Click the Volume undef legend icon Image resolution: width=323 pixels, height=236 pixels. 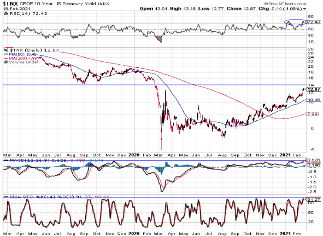pyautogui.click(x=5, y=62)
